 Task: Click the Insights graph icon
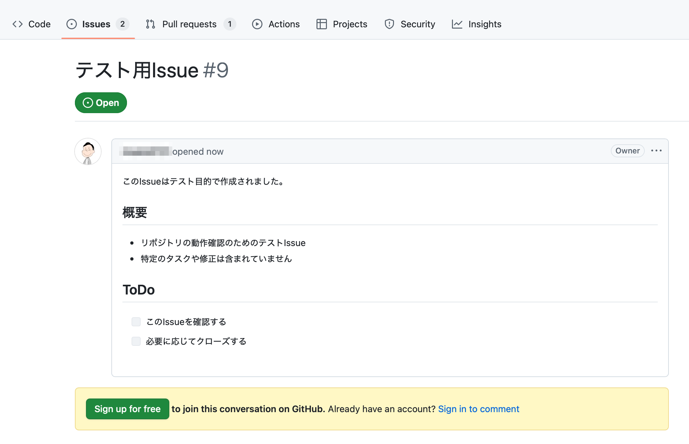coord(457,24)
